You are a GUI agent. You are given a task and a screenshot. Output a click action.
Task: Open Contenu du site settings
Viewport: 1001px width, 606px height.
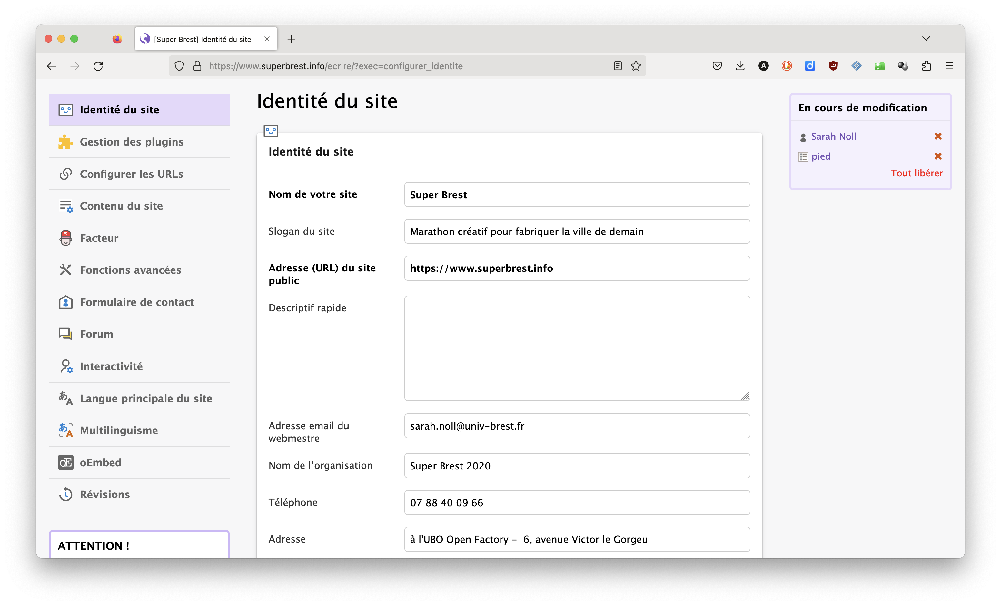tap(139, 206)
